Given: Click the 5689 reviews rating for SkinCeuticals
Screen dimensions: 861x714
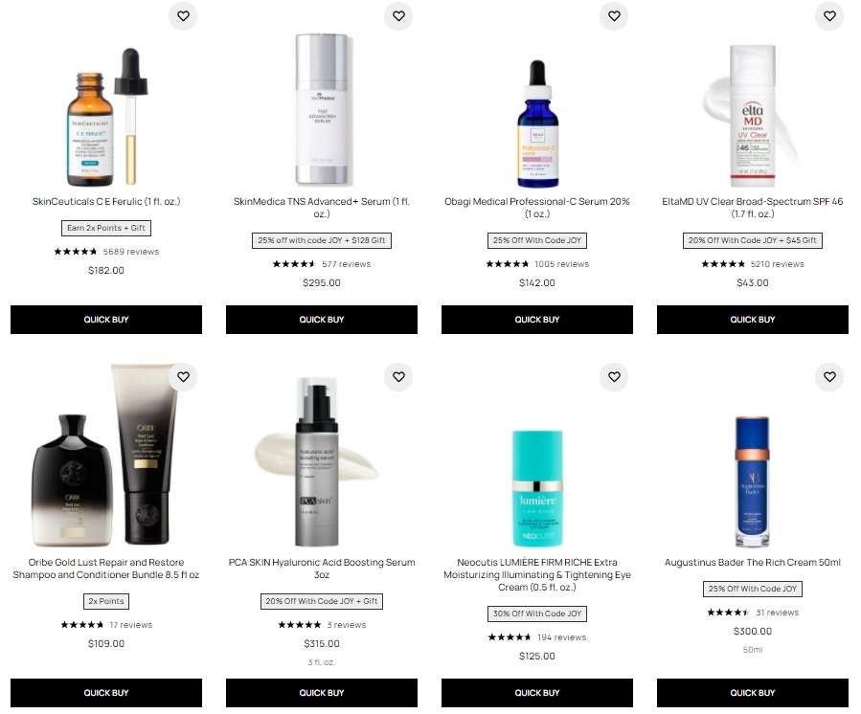Looking at the screenshot, I should 106,252.
